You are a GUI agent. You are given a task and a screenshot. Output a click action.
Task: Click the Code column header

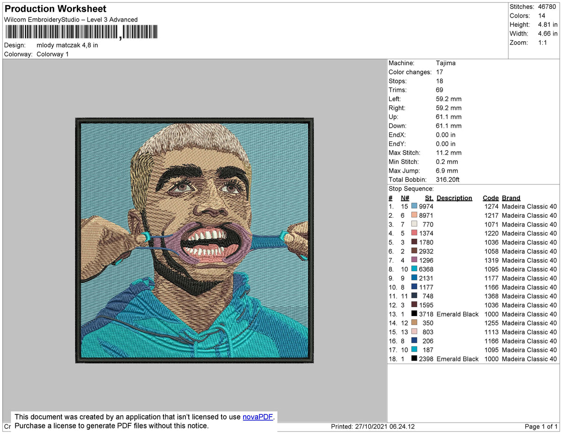pos(491,198)
